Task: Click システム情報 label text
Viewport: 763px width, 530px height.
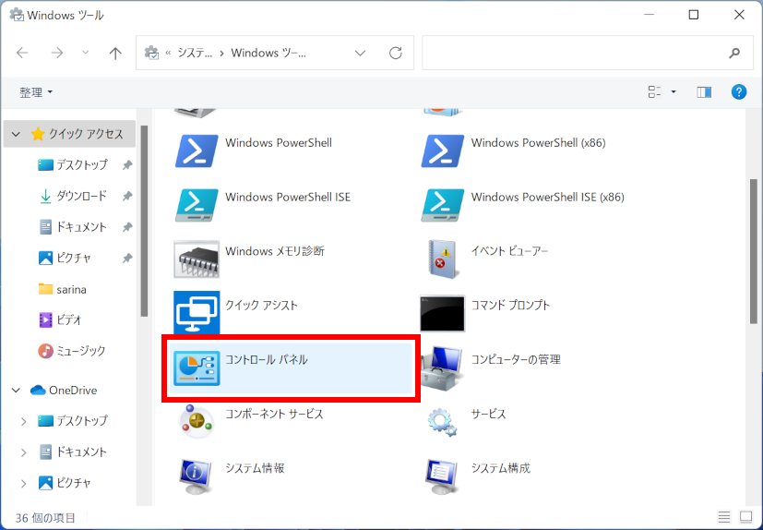Action: pyautogui.click(x=255, y=468)
